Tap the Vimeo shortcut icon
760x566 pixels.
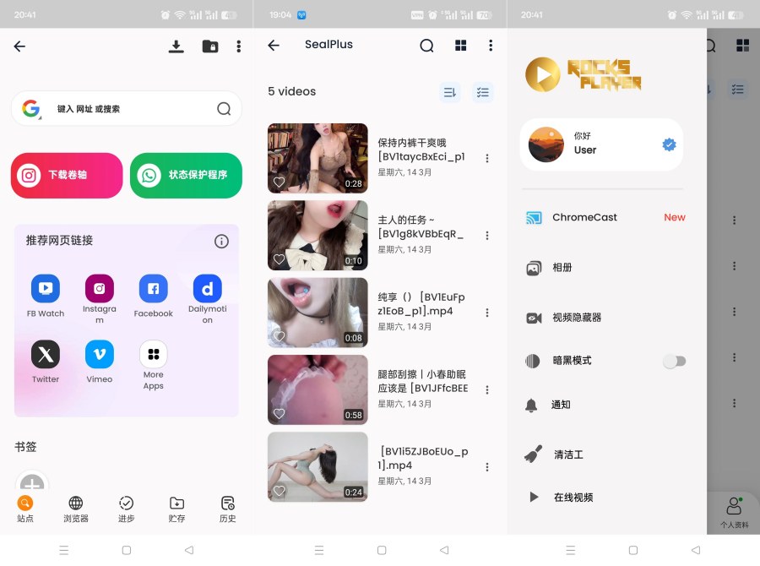[99, 354]
